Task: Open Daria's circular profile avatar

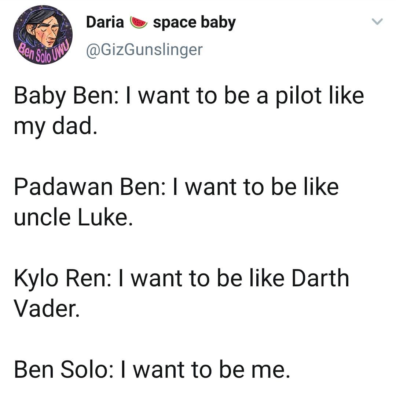Action: click(x=43, y=35)
